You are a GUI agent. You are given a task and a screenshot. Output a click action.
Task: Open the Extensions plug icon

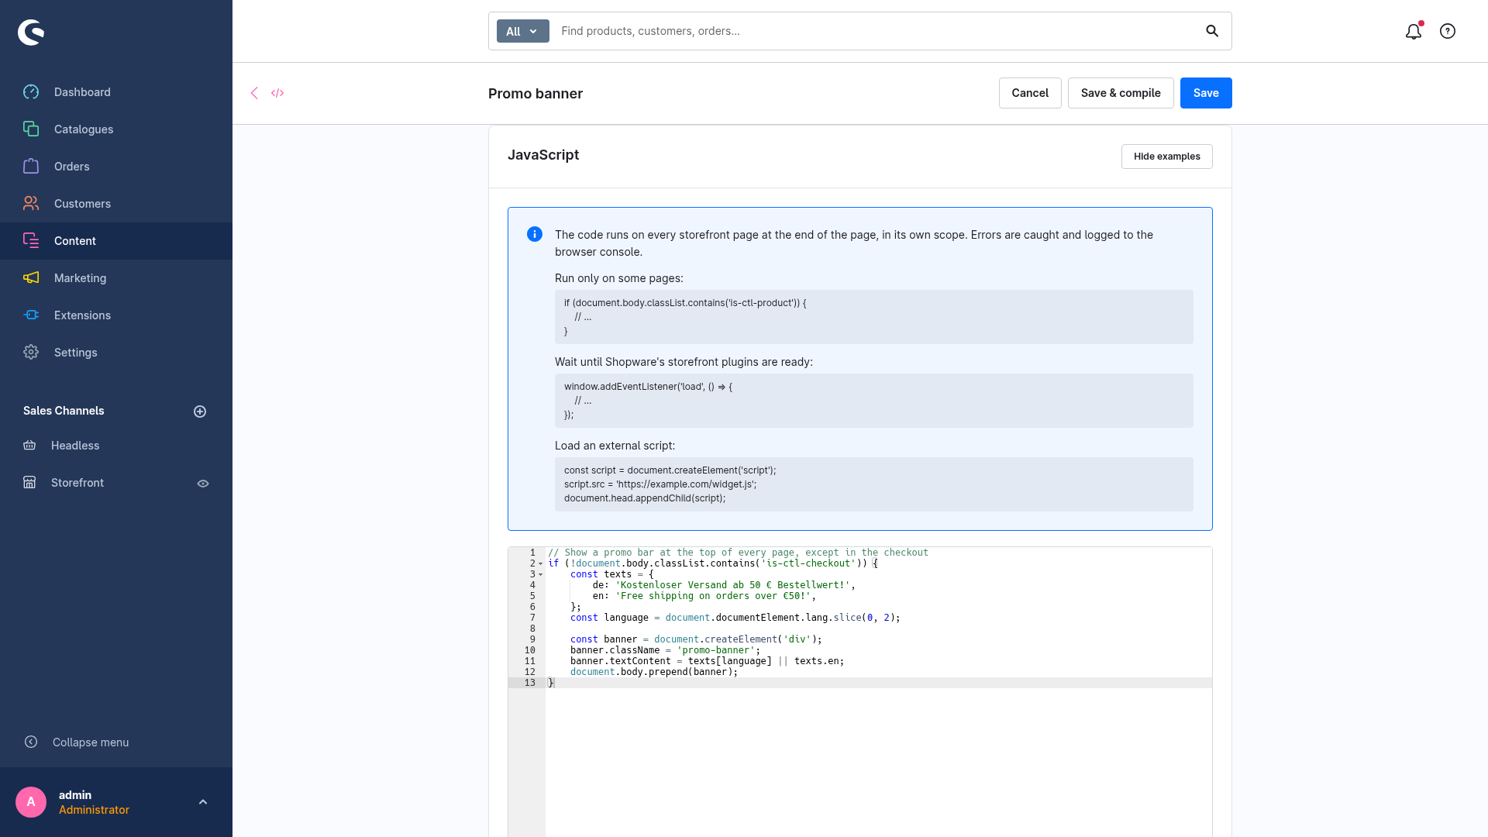[x=31, y=315]
